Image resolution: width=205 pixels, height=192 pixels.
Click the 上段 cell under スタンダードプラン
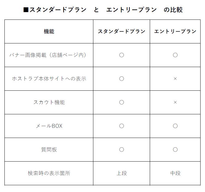coord(121,173)
